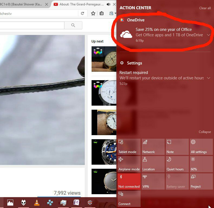
Task: Click the main video player
Action: point(42,100)
